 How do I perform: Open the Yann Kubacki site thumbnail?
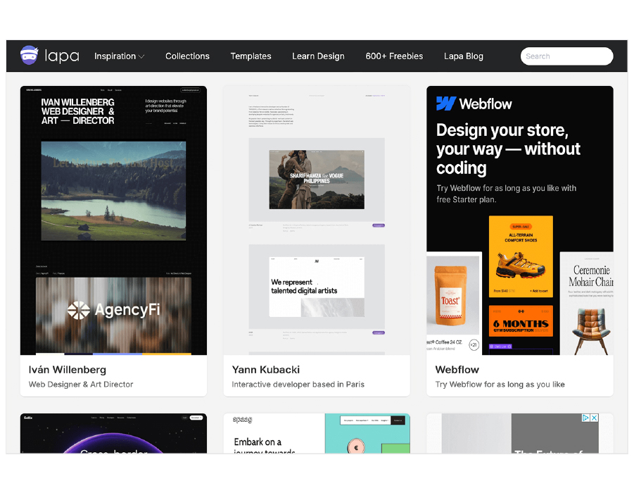point(317,220)
